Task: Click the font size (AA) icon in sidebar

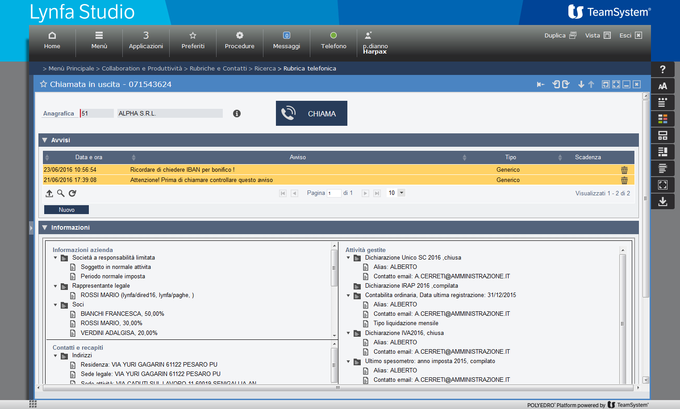Action: point(663,86)
